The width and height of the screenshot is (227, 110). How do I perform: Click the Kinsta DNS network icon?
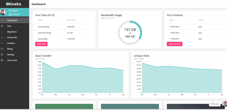point(2,38)
